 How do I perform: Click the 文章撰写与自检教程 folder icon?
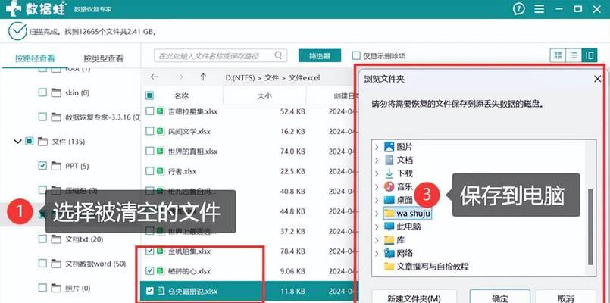pos(389,267)
